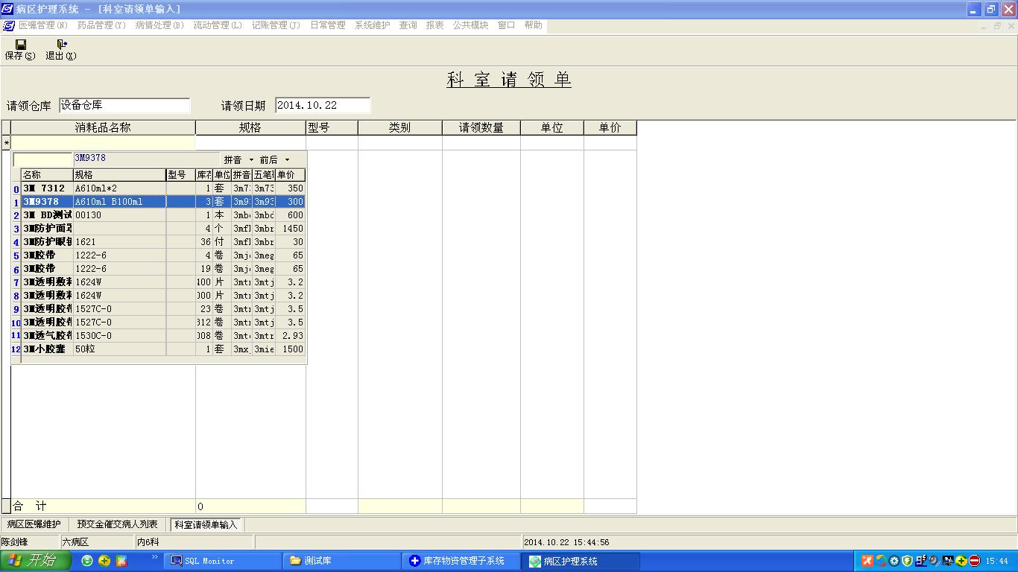The width and height of the screenshot is (1018, 572).
Task: Open the 查询 menu
Action: (x=408, y=25)
